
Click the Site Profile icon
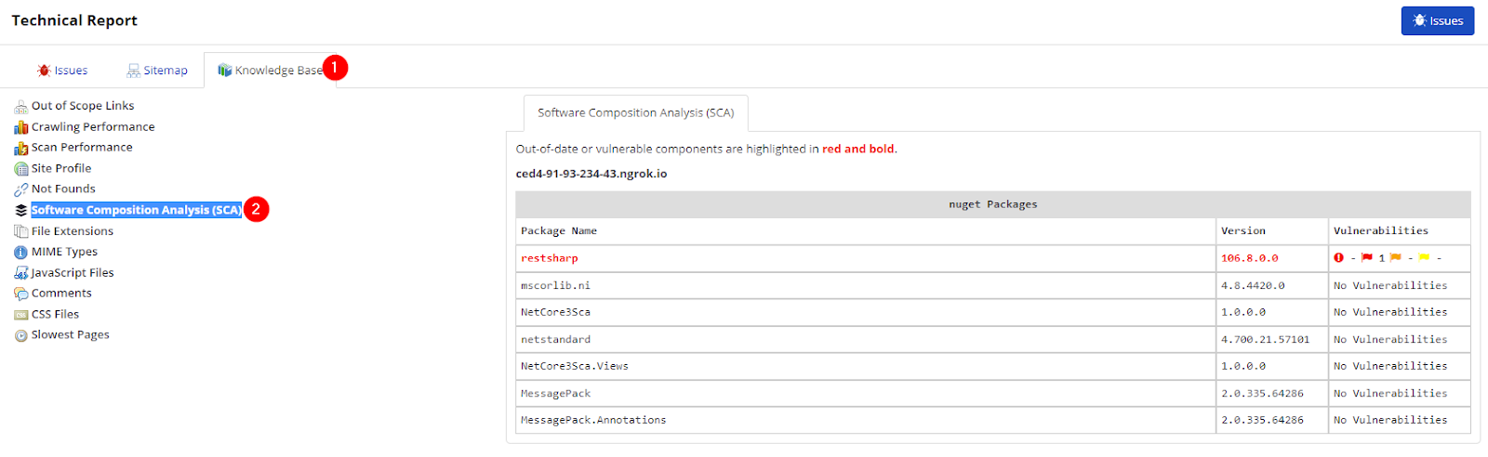(x=20, y=169)
